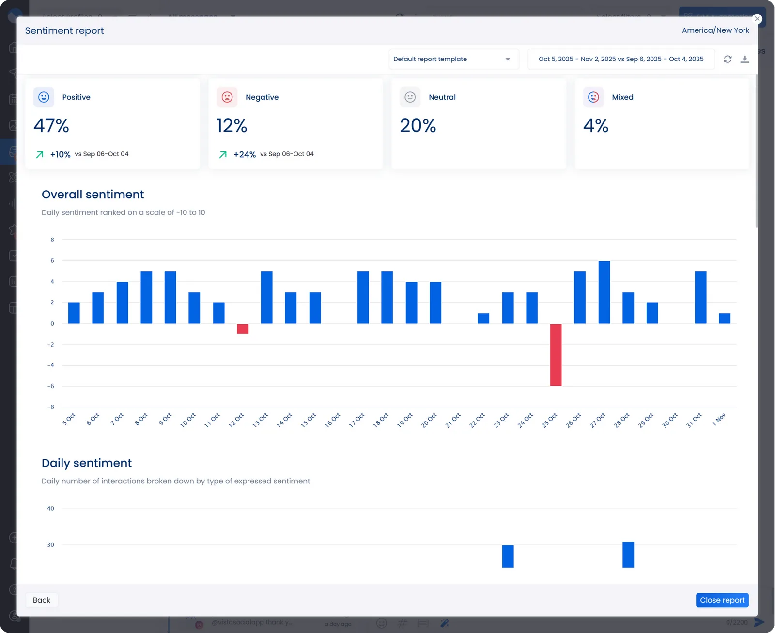775x633 pixels.
Task: Expand the template dropdown arrow
Action: pyautogui.click(x=508, y=59)
